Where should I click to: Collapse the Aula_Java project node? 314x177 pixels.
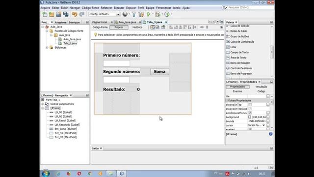click(43, 27)
